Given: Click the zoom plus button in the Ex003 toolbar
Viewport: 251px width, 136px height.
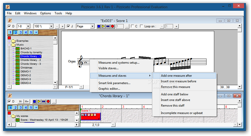Looking at the screenshot, I should click(x=62, y=26).
